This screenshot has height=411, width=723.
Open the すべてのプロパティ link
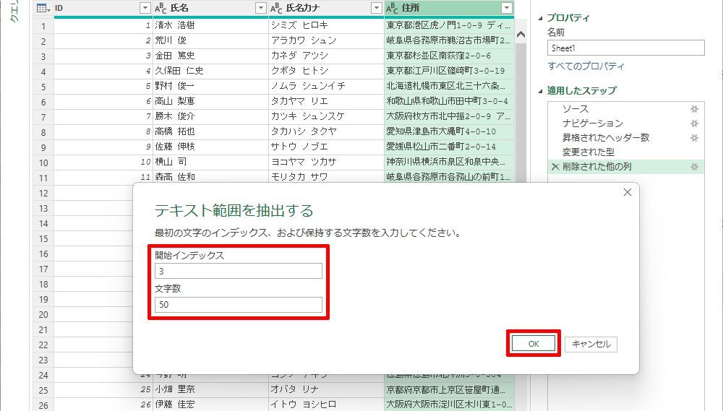coord(586,66)
